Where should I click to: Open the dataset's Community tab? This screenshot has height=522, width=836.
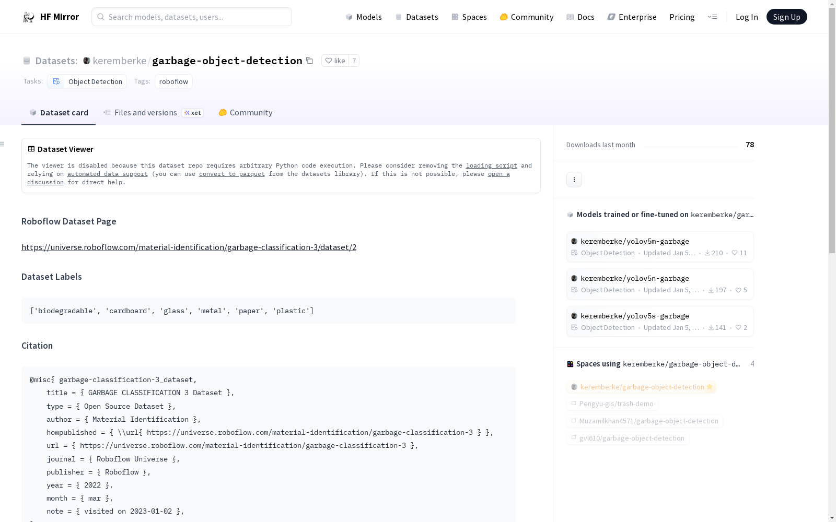pyautogui.click(x=245, y=113)
